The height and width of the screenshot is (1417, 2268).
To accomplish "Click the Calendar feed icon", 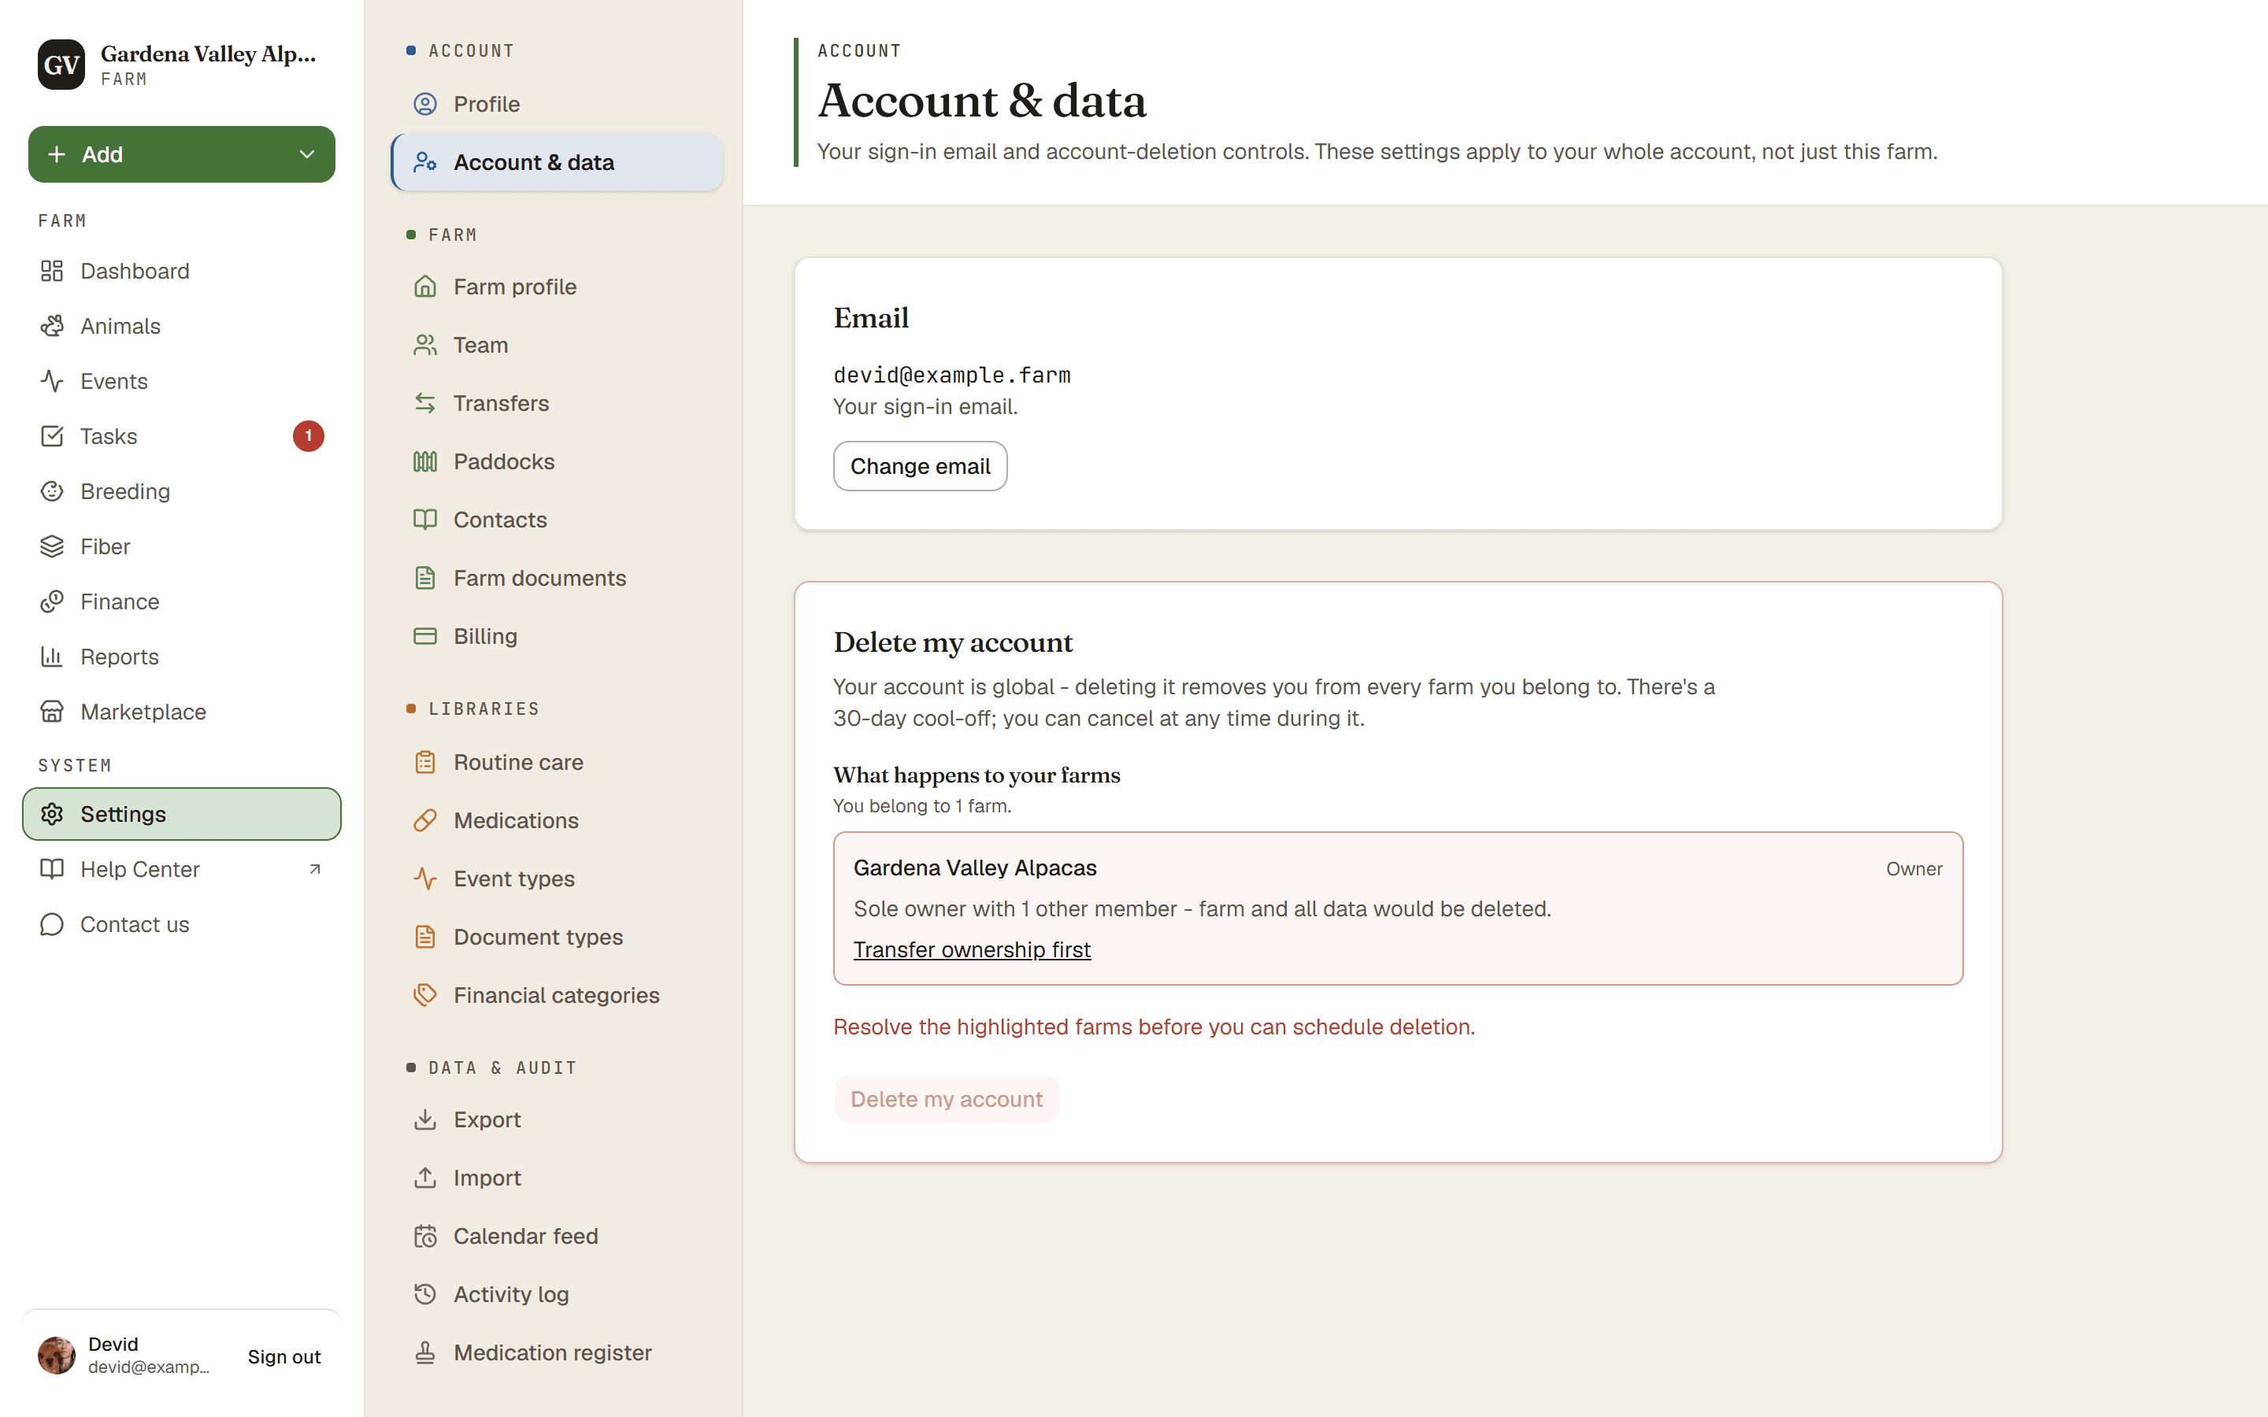I will tap(425, 1236).
